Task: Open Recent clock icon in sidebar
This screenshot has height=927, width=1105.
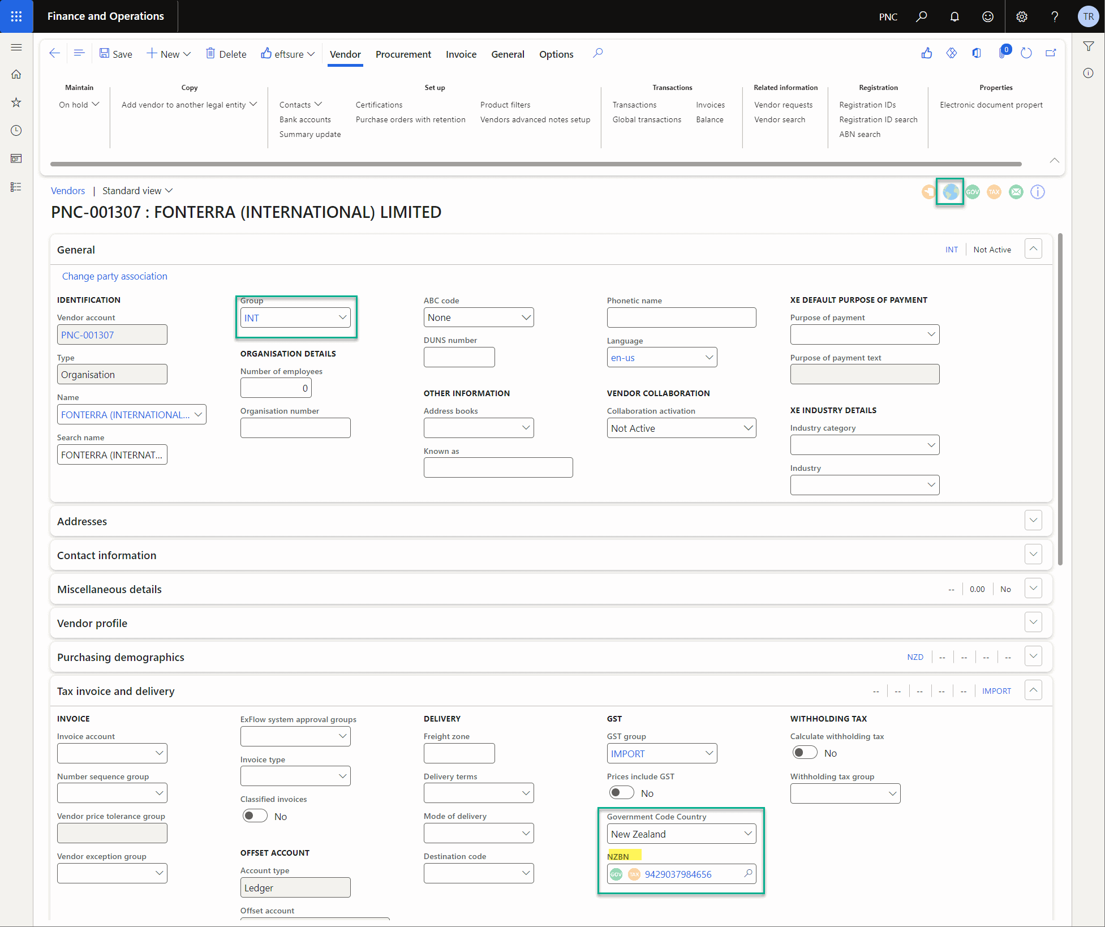Action: (x=16, y=131)
